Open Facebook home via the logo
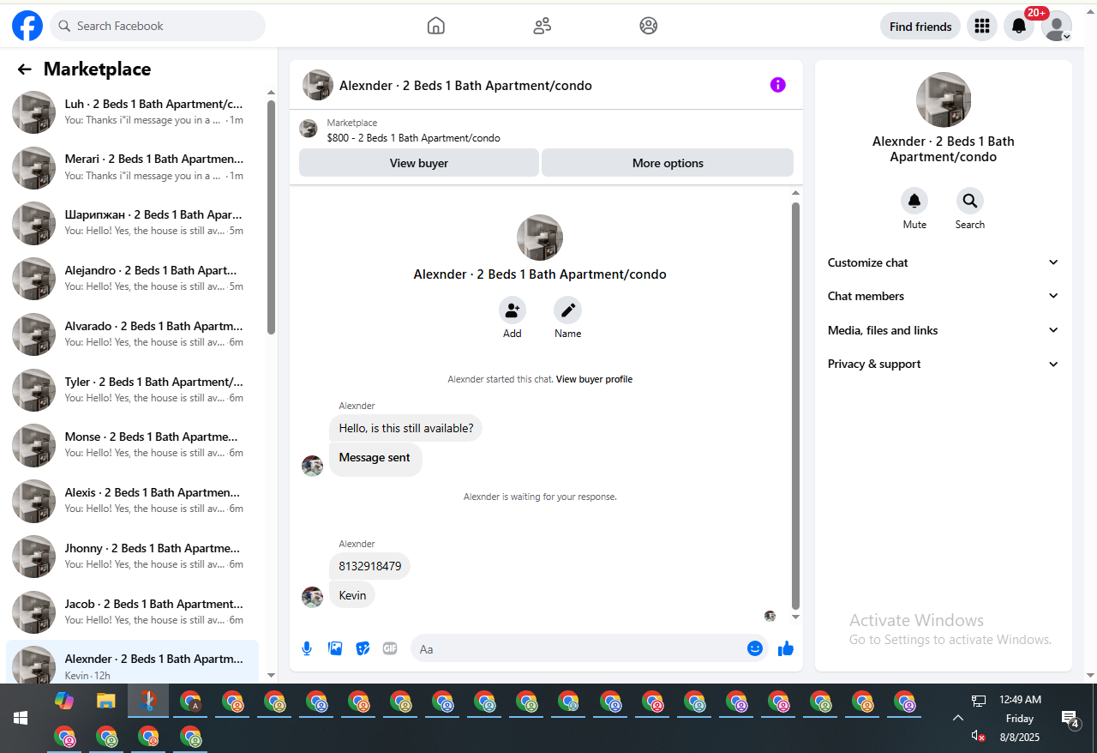1097x753 pixels. (27, 26)
